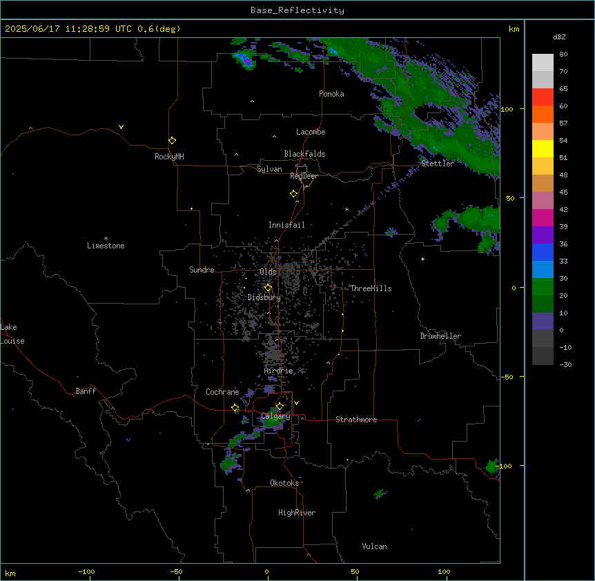Viewport: 595px width, 581px height.
Task: Click the 100 km tick on right axis
Action: [x=507, y=109]
